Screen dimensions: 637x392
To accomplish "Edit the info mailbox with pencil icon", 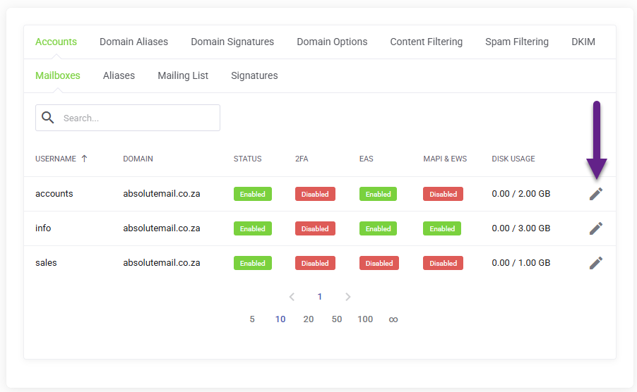I will [596, 228].
